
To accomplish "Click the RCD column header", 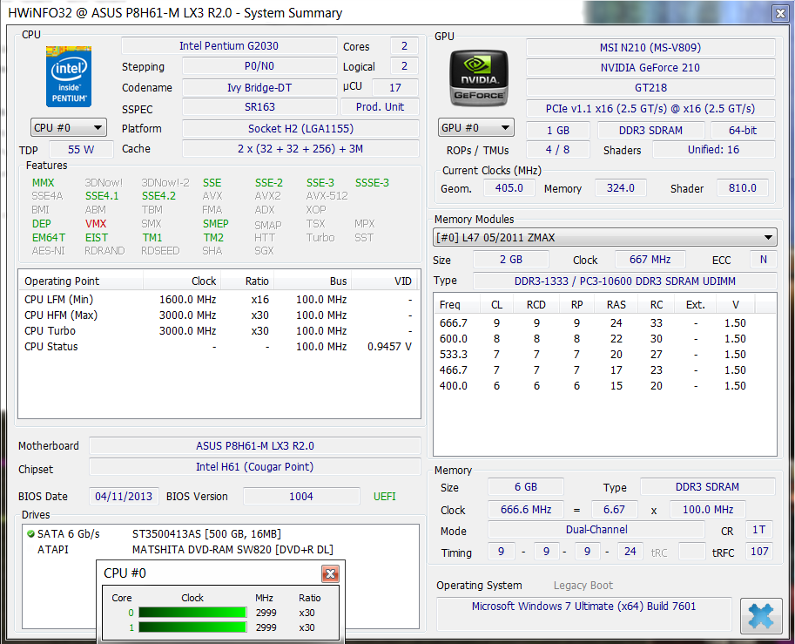I will pos(536,304).
